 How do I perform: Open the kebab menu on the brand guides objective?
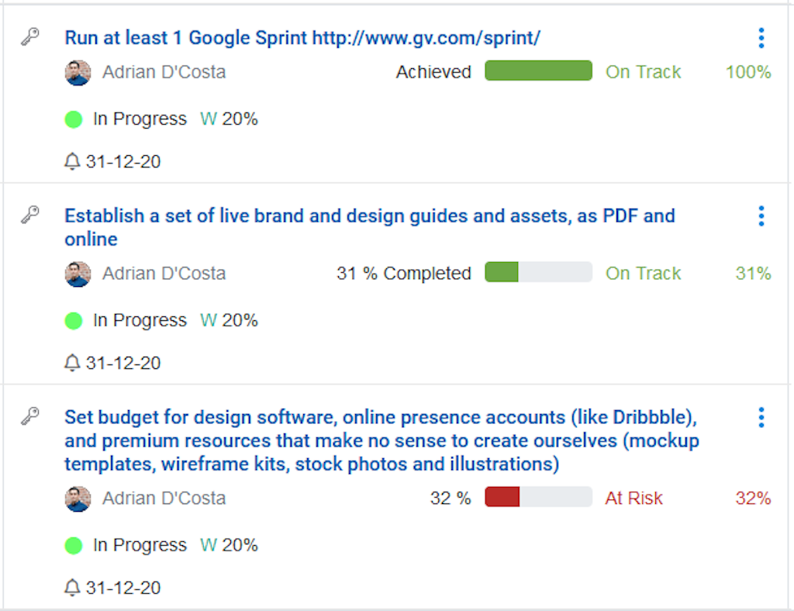(761, 216)
